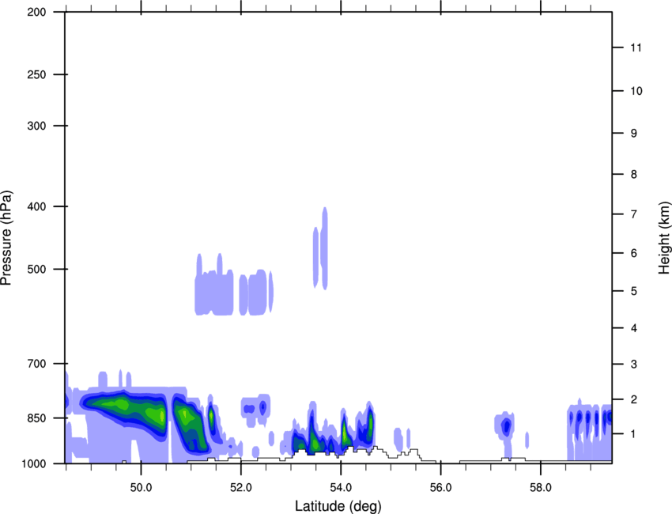The image size is (672, 514).
Task: Click the 54.0 latitude tick label
Action: (x=341, y=488)
